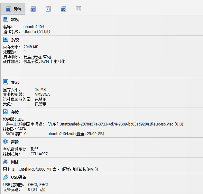The height and width of the screenshot is (194, 203).
Task: Click the ICH AC97 audio controller value
Action: pyautogui.click(x=39, y=154)
